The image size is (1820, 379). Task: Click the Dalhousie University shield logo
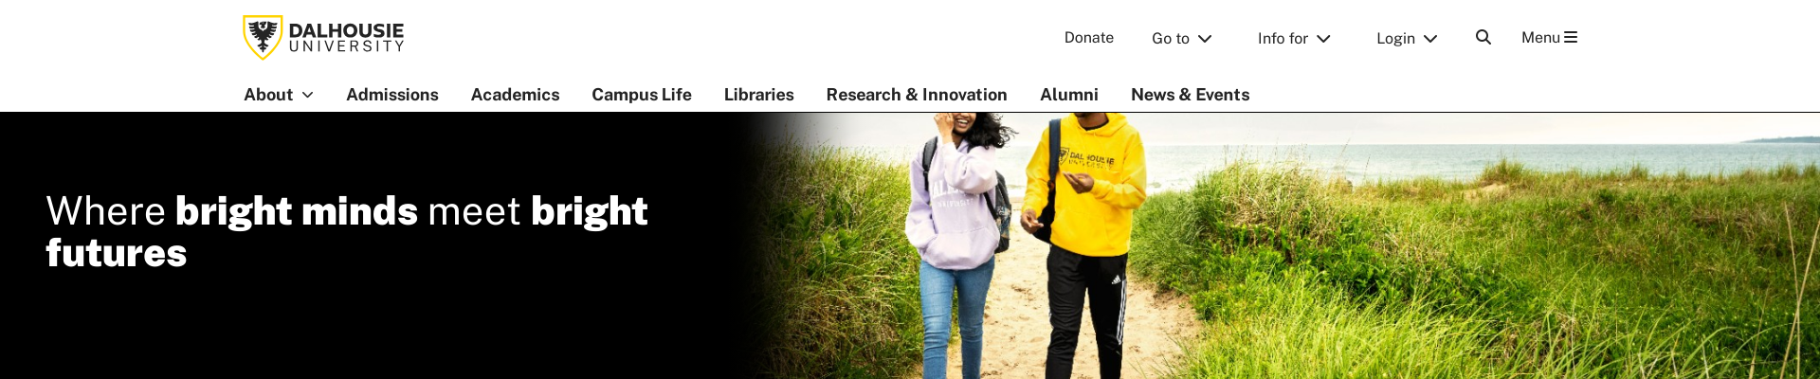point(263,37)
